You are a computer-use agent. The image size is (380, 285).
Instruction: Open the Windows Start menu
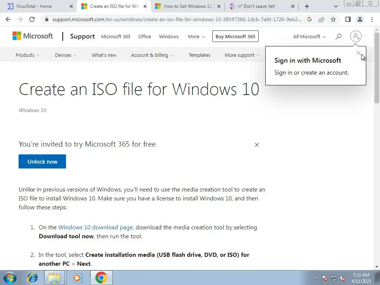click(x=10, y=278)
